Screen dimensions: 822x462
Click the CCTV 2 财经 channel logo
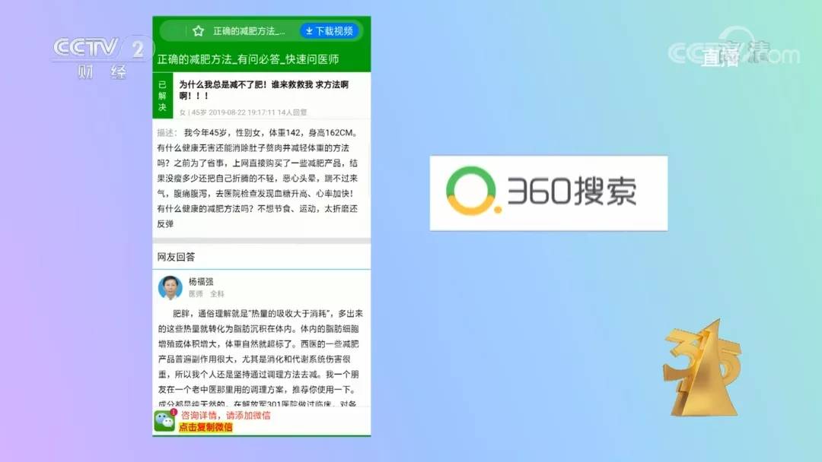click(100, 56)
